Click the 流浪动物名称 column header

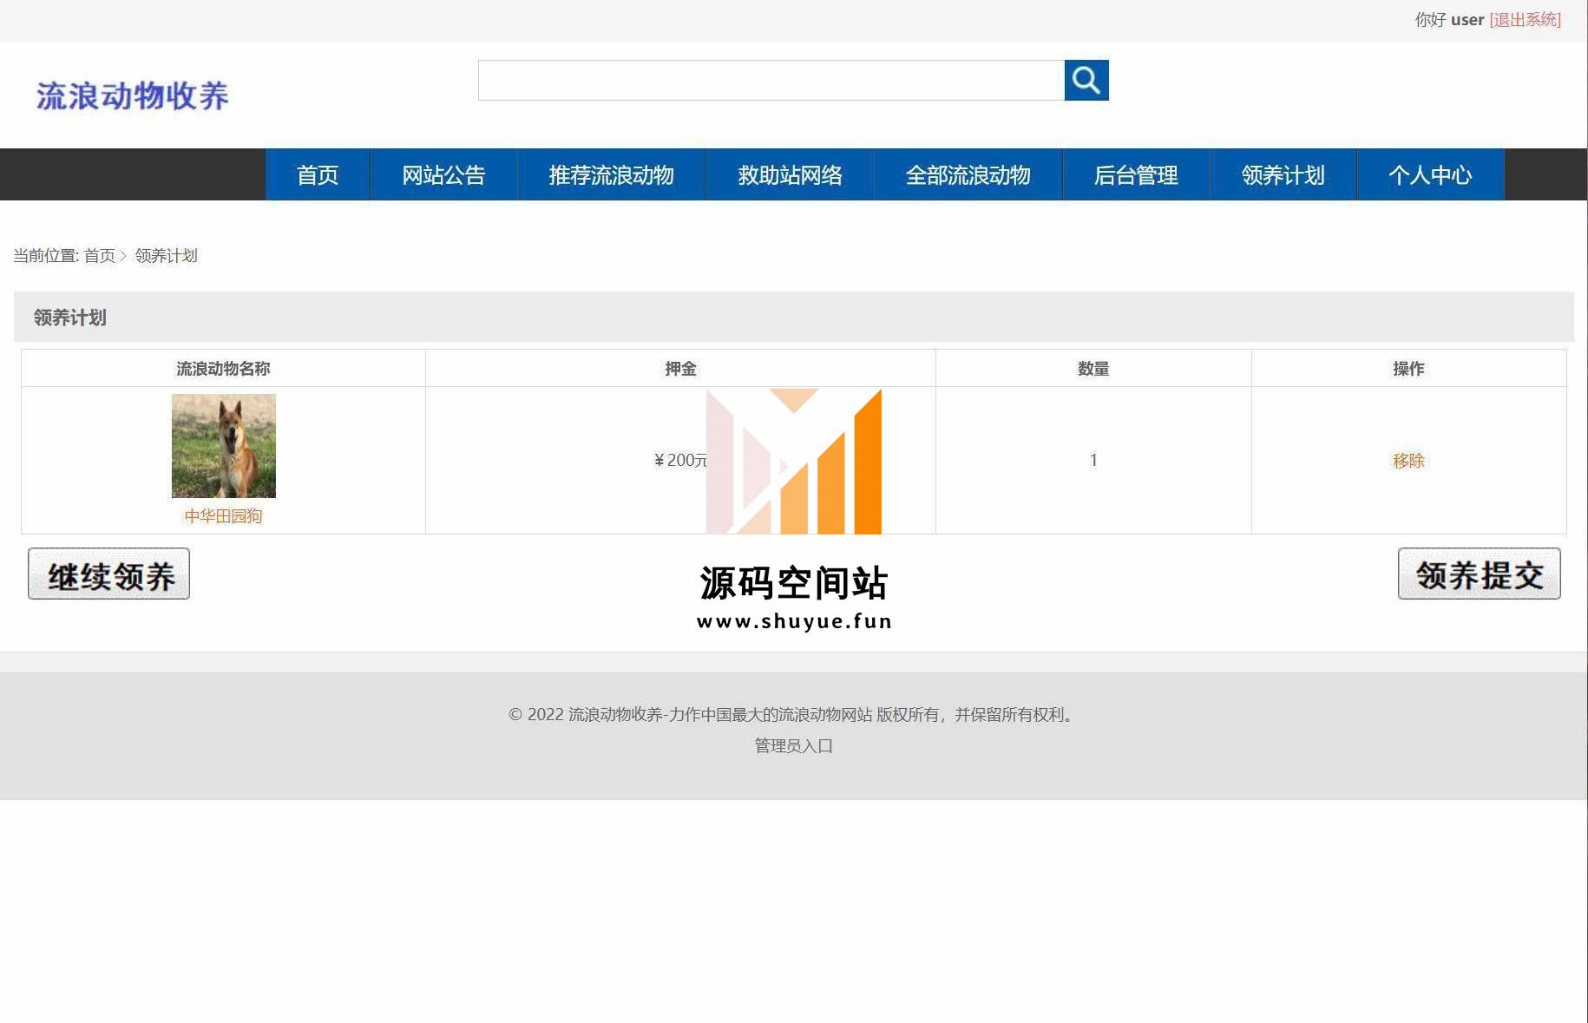pos(223,369)
